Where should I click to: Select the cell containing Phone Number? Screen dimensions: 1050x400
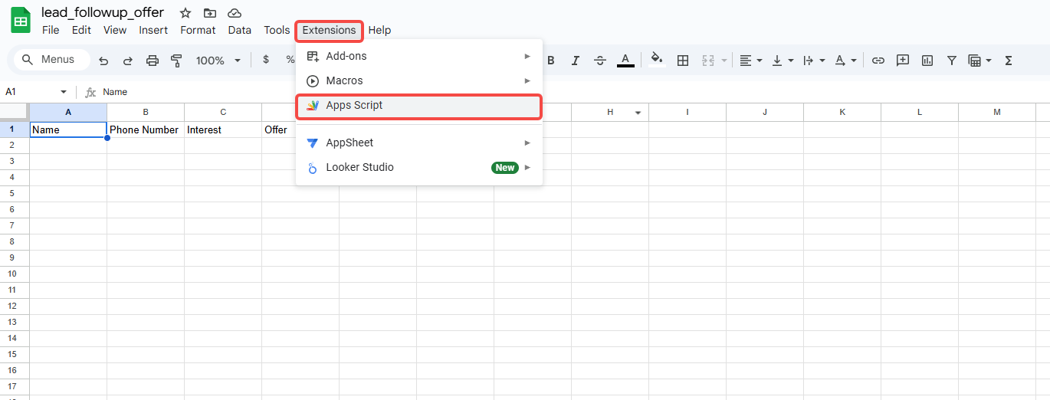tap(146, 130)
